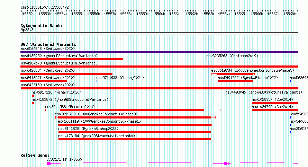Open nsv5491777 (ByrskaBishop2022) label
The image size is (308, 167).
click(x=248, y=78)
